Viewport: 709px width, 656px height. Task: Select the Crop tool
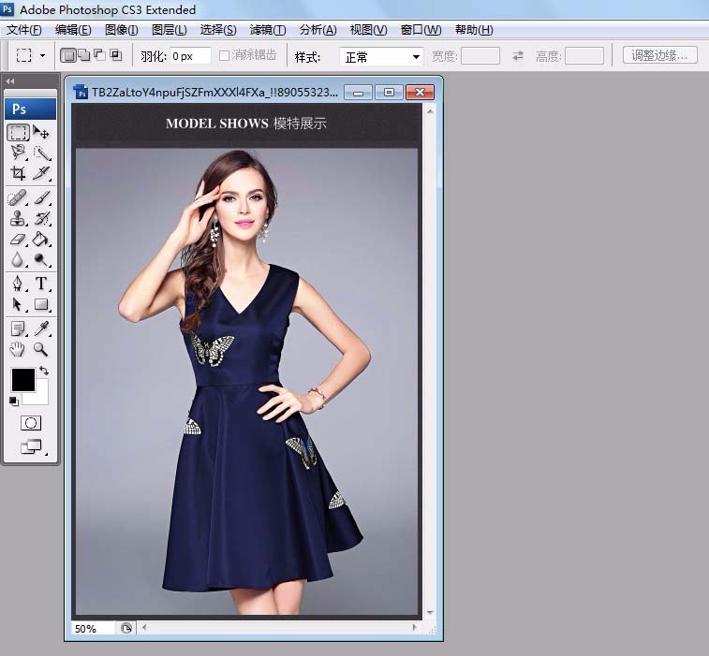click(18, 173)
